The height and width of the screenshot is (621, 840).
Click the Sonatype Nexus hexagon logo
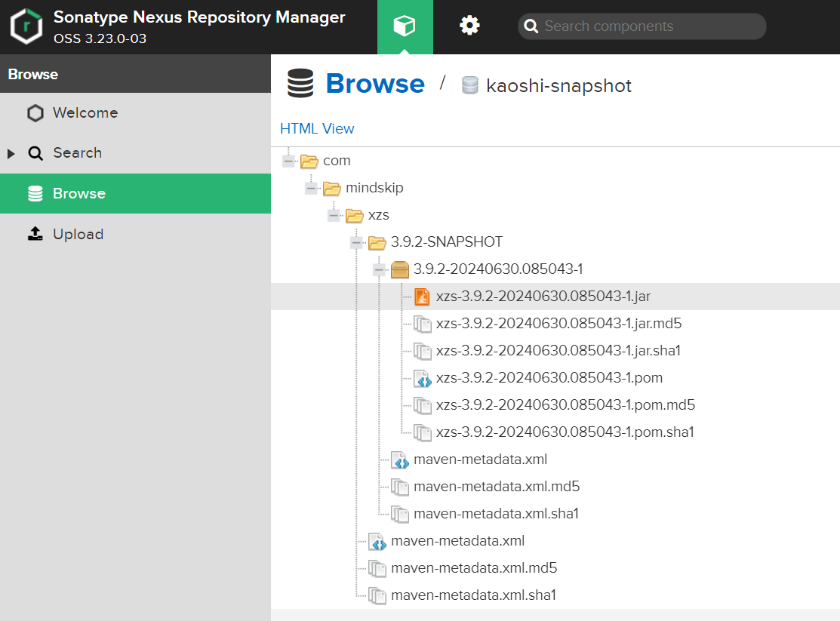click(26, 27)
